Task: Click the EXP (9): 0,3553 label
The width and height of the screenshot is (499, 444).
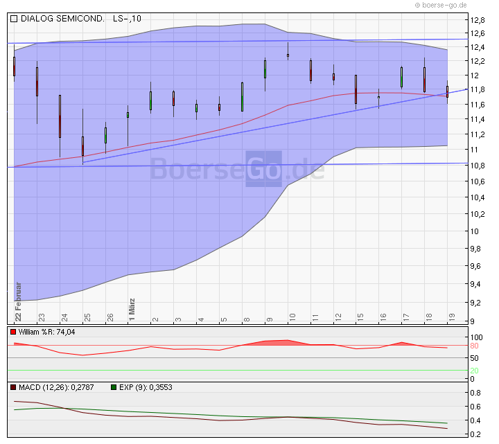Action: [x=146, y=387]
